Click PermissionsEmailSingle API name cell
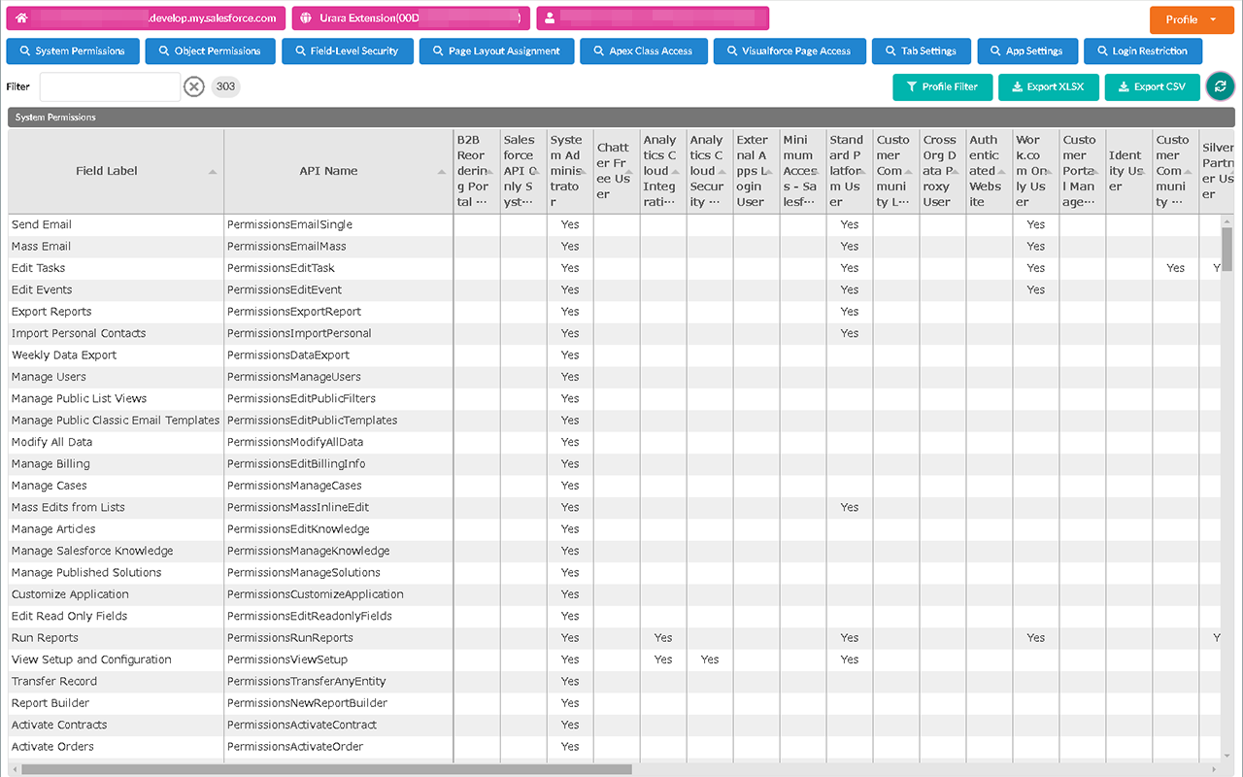Screen dimensions: 1243x777 (x=338, y=224)
